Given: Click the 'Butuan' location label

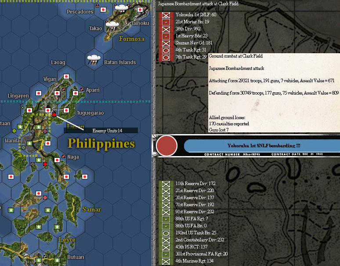Looking at the screenshot, I should click(x=76, y=257).
